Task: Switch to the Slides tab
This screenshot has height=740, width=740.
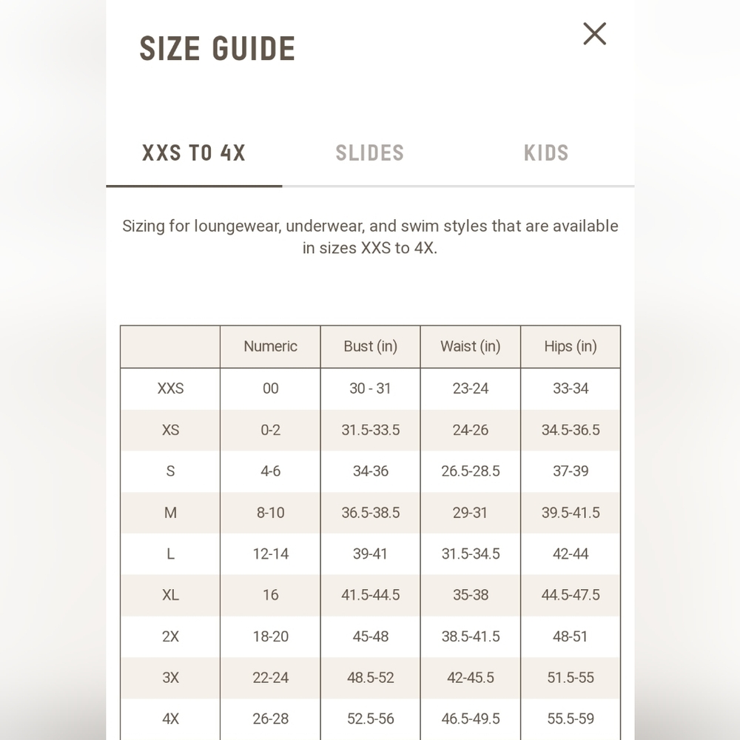Action: click(370, 153)
